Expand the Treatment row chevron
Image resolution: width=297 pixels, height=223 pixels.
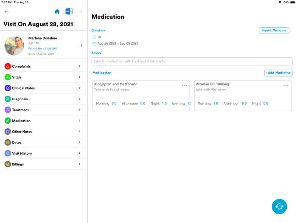(x=79, y=110)
